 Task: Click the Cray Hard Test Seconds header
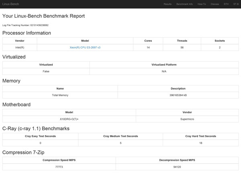201,136
